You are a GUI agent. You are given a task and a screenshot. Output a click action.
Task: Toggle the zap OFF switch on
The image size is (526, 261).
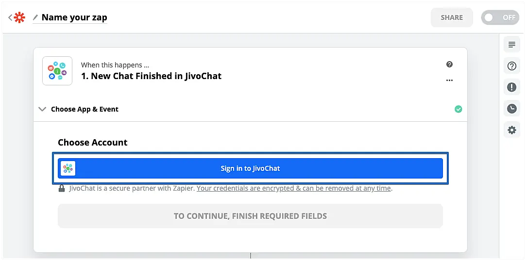point(499,17)
